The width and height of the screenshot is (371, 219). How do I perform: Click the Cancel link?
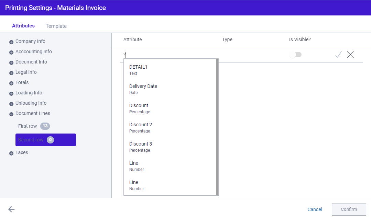pyautogui.click(x=315, y=209)
